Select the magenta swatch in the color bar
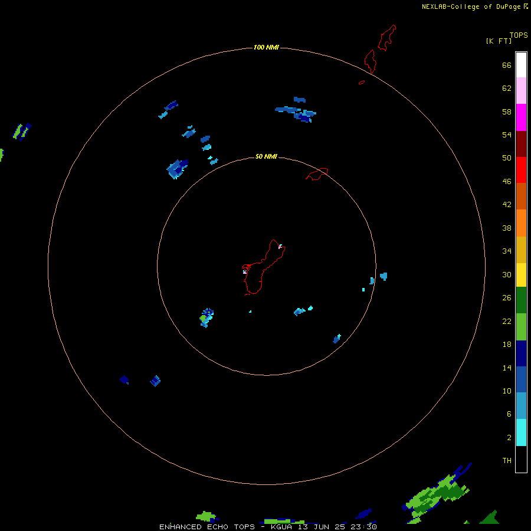531x531 pixels. click(x=521, y=117)
